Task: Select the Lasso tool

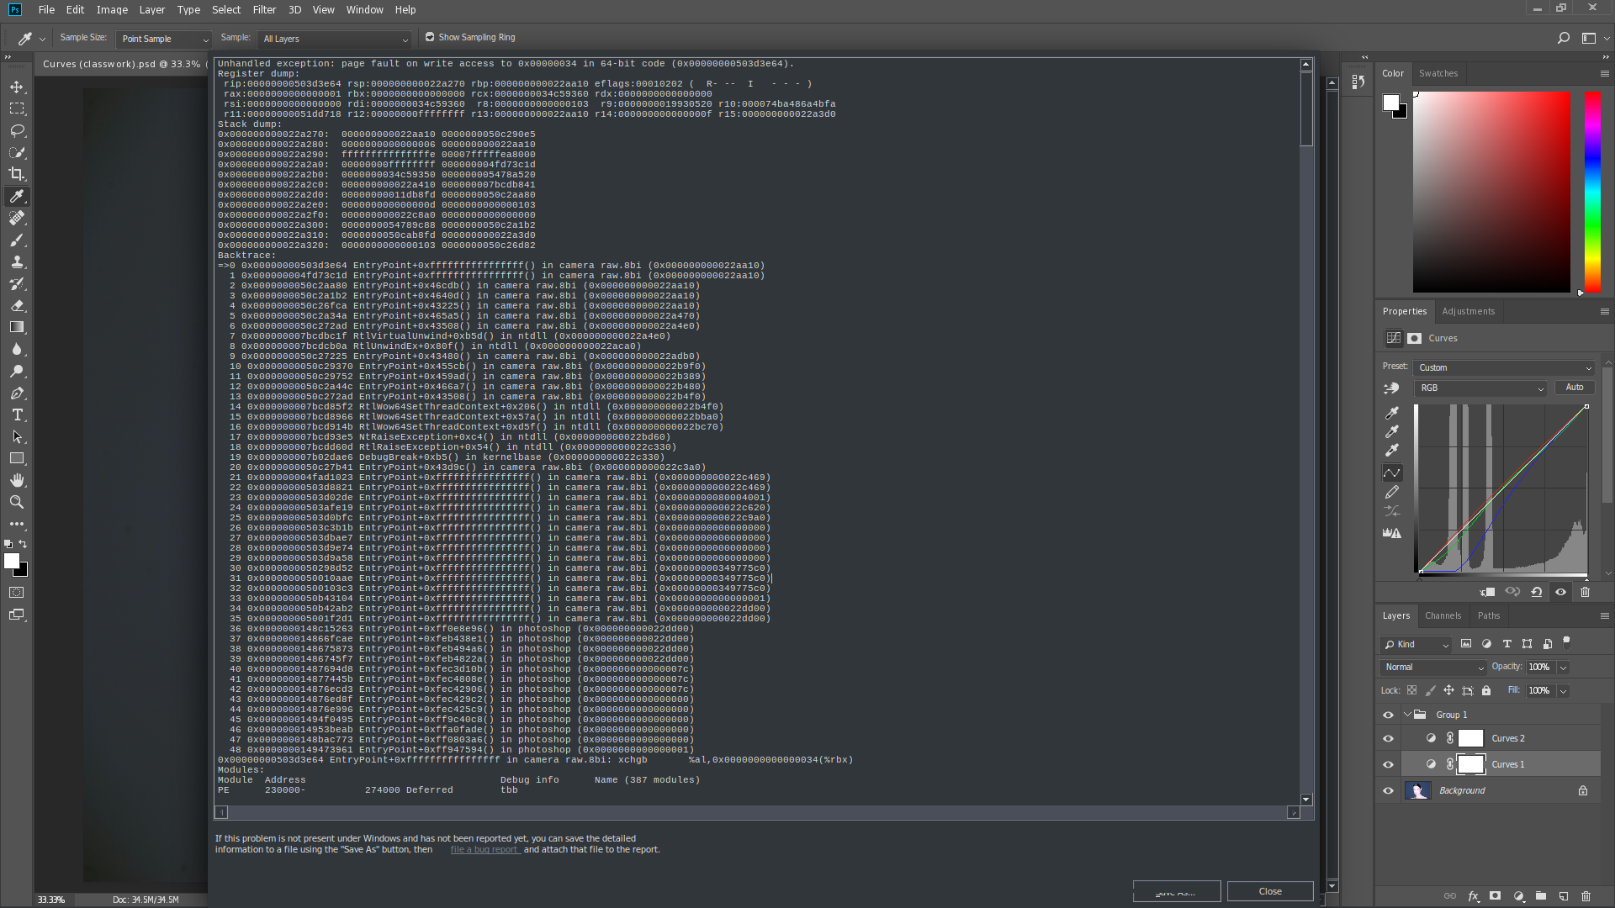Action: pos(17,130)
